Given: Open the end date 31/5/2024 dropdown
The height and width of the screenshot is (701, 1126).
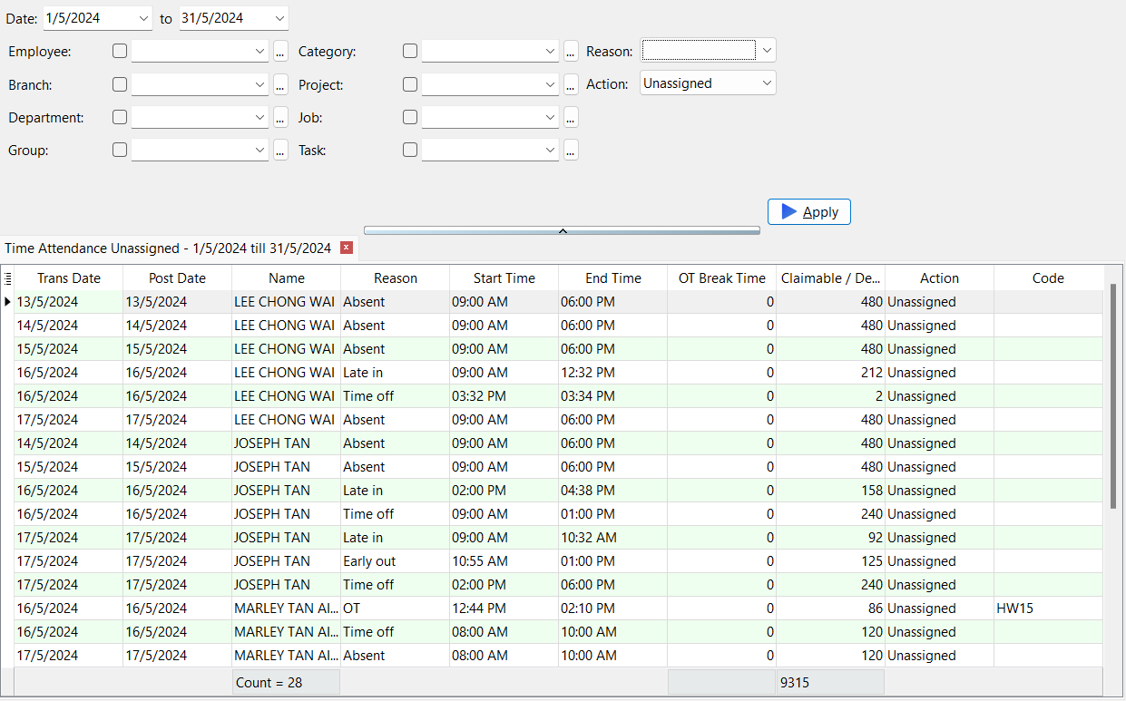Looking at the screenshot, I should [x=276, y=17].
